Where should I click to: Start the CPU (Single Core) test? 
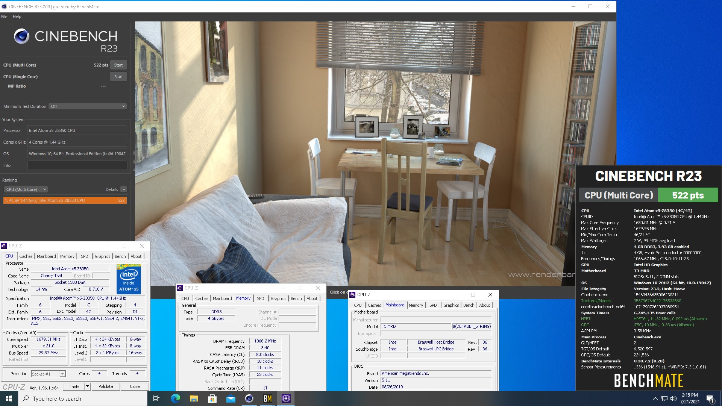click(118, 77)
